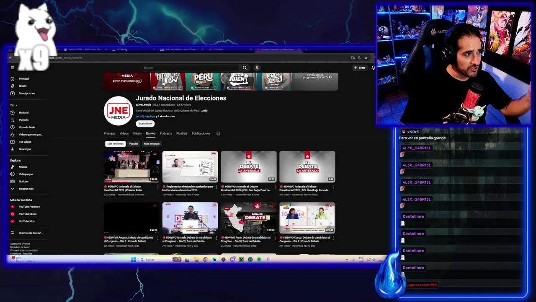The image size is (536, 302).
Task: Open options for Puno debate video
Action: tap(275, 238)
